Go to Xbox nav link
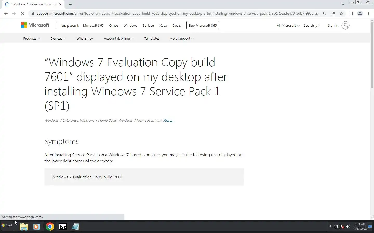 (x=163, y=25)
